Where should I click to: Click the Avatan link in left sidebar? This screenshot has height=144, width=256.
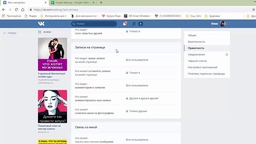[47, 32]
